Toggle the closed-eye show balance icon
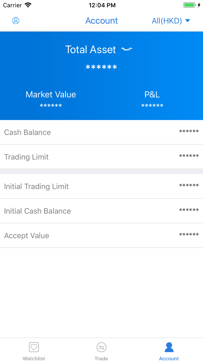The height and width of the screenshot is (362, 203). [x=127, y=49]
